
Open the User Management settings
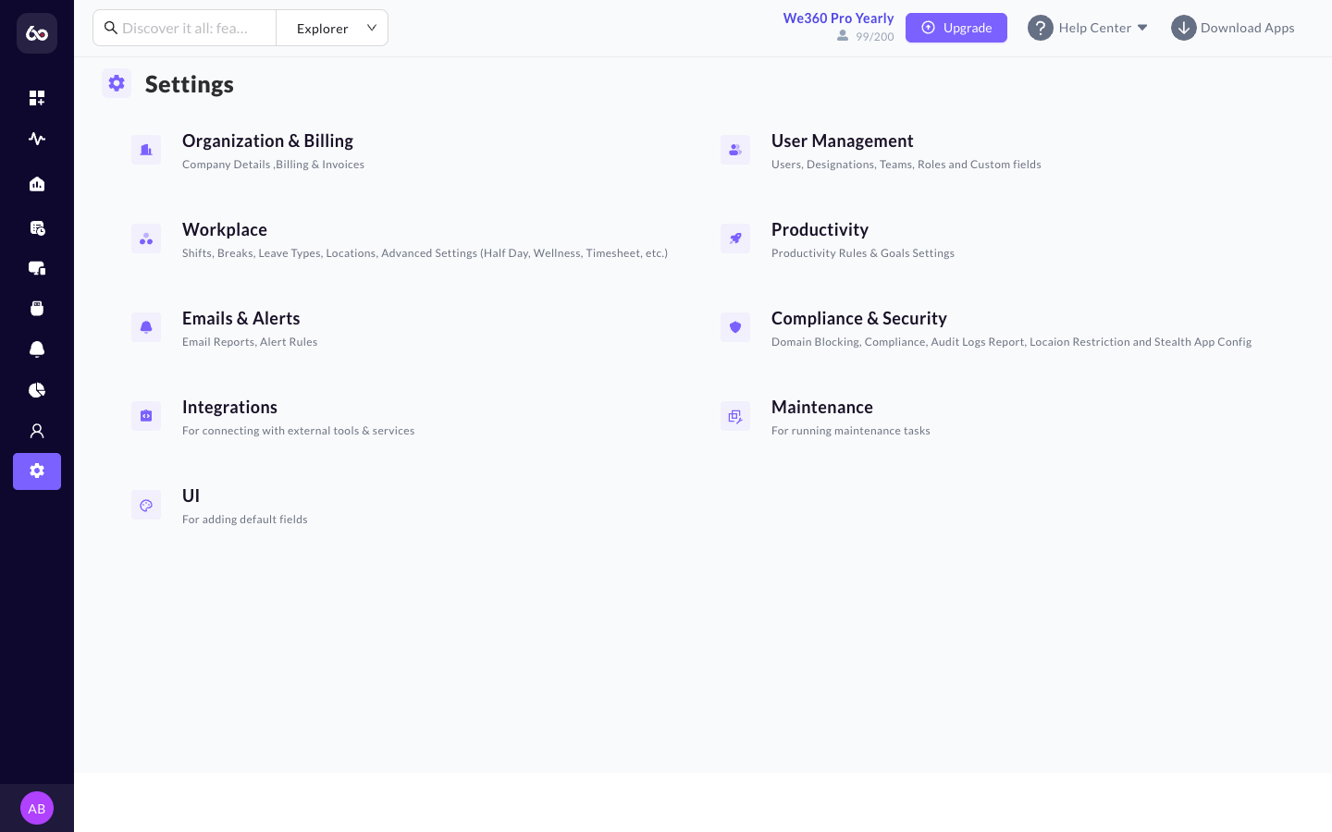pyautogui.click(x=842, y=141)
